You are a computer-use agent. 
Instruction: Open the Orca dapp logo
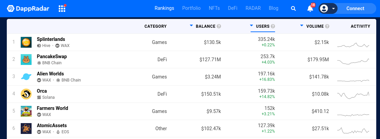(x=26, y=94)
